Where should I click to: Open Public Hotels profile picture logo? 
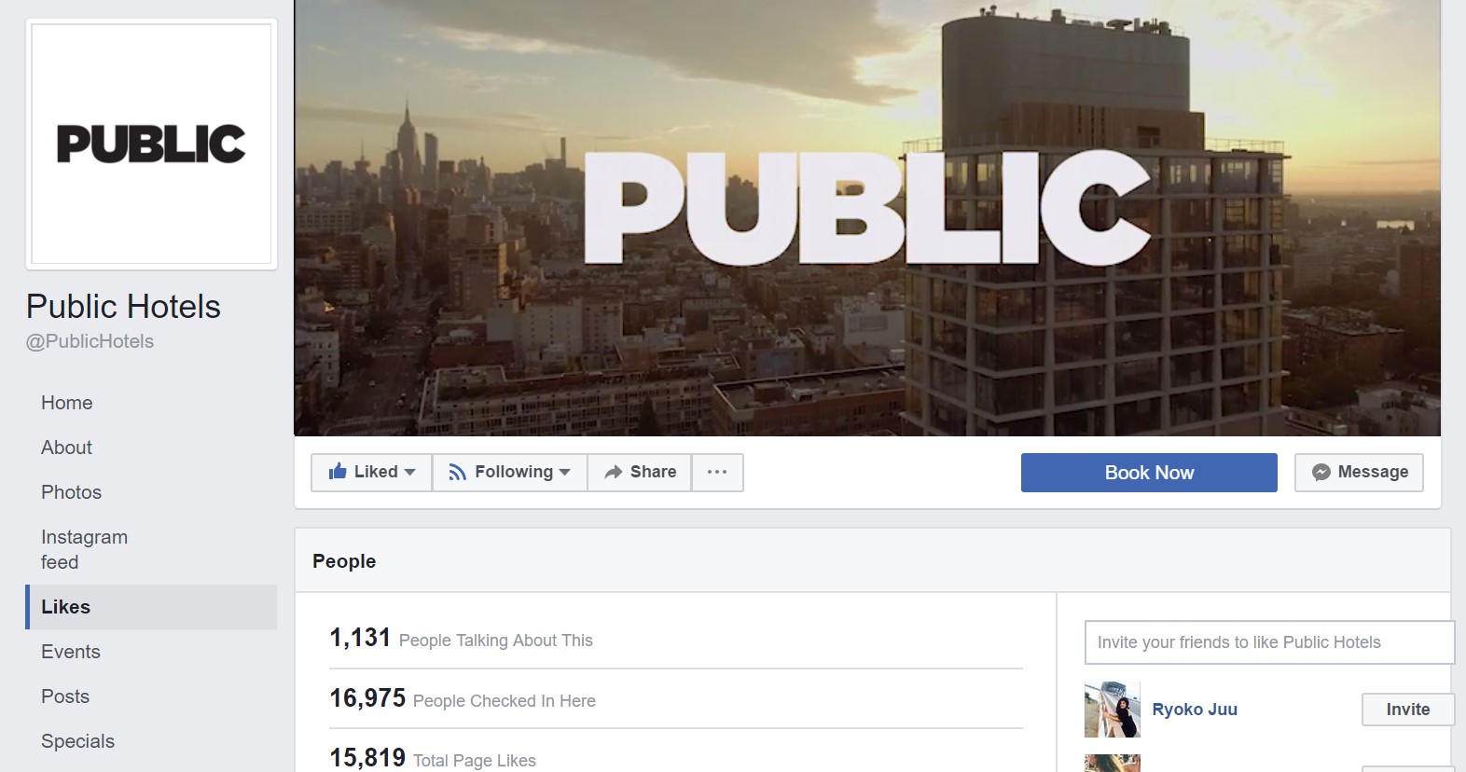pos(151,144)
